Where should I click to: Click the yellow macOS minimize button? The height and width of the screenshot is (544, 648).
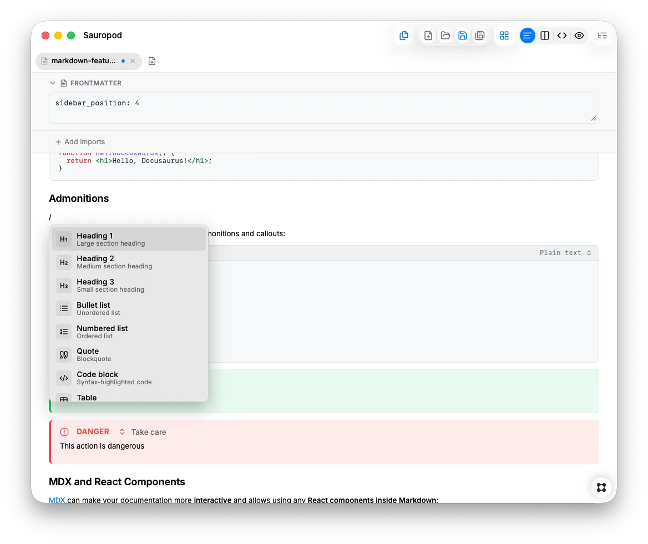coord(58,35)
